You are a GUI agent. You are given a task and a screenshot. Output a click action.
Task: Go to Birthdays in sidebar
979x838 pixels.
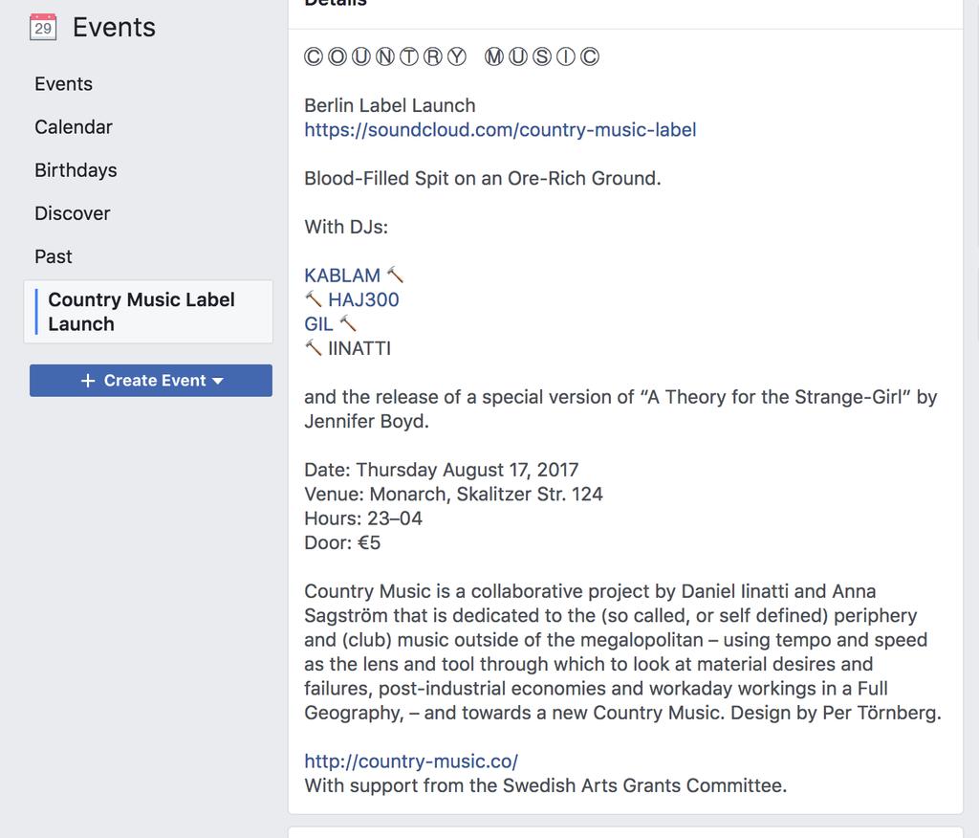tap(76, 170)
